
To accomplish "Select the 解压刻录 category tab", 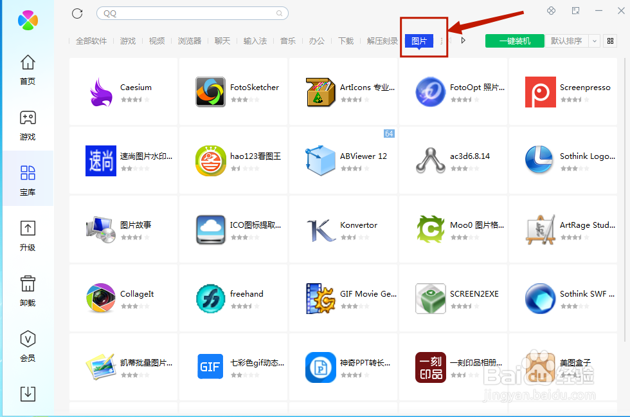I will click(382, 41).
